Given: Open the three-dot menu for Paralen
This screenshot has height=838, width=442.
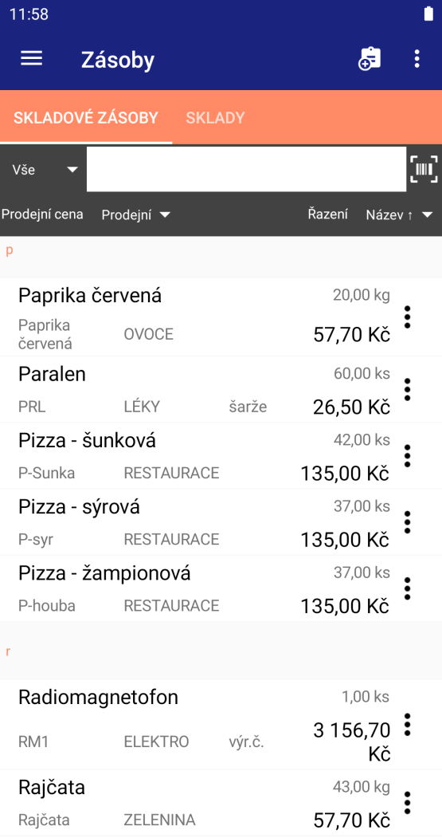Looking at the screenshot, I should tap(407, 390).
